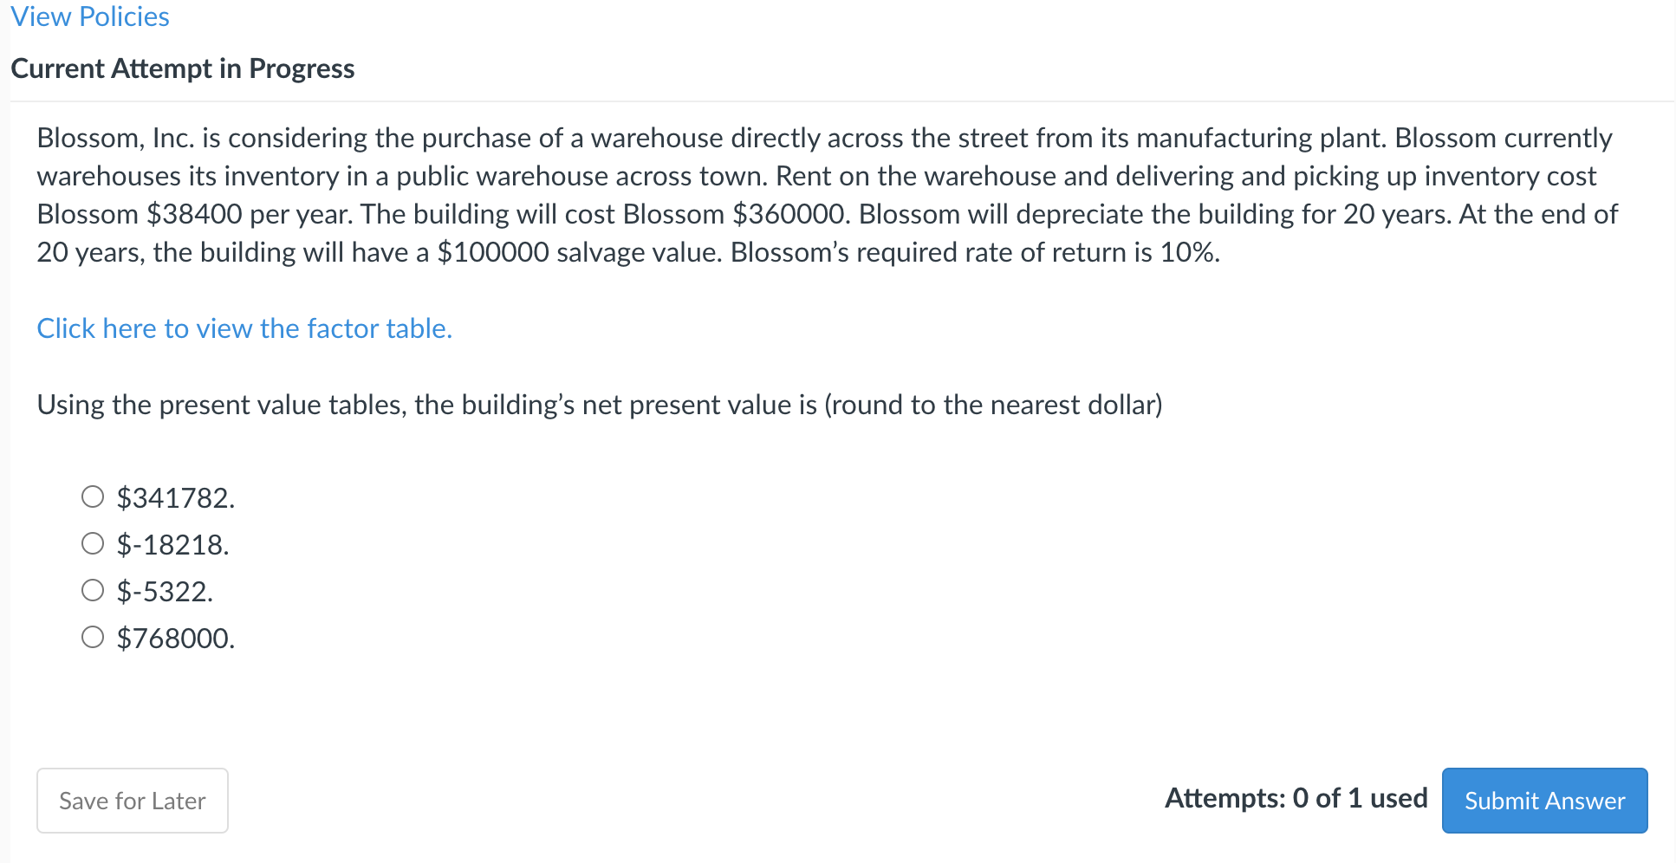The width and height of the screenshot is (1676, 863).
Task: Select the negative NPV of $-18218
Action: (92, 543)
